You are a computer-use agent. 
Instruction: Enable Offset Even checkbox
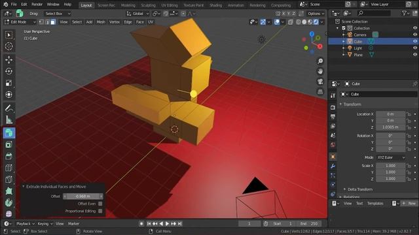pos(100,204)
